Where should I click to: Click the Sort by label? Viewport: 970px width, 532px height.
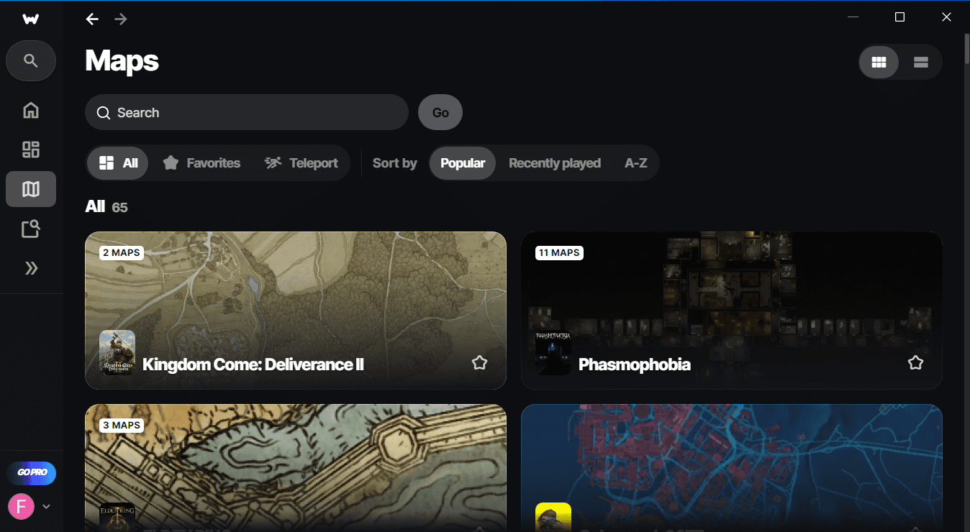395,163
